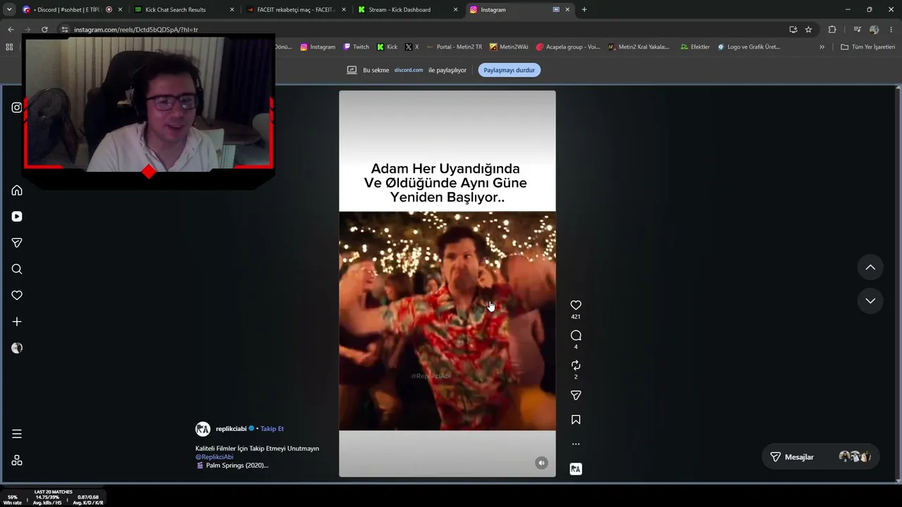
Task: Close the Kick Chat Search Results tab
Action: click(x=232, y=10)
